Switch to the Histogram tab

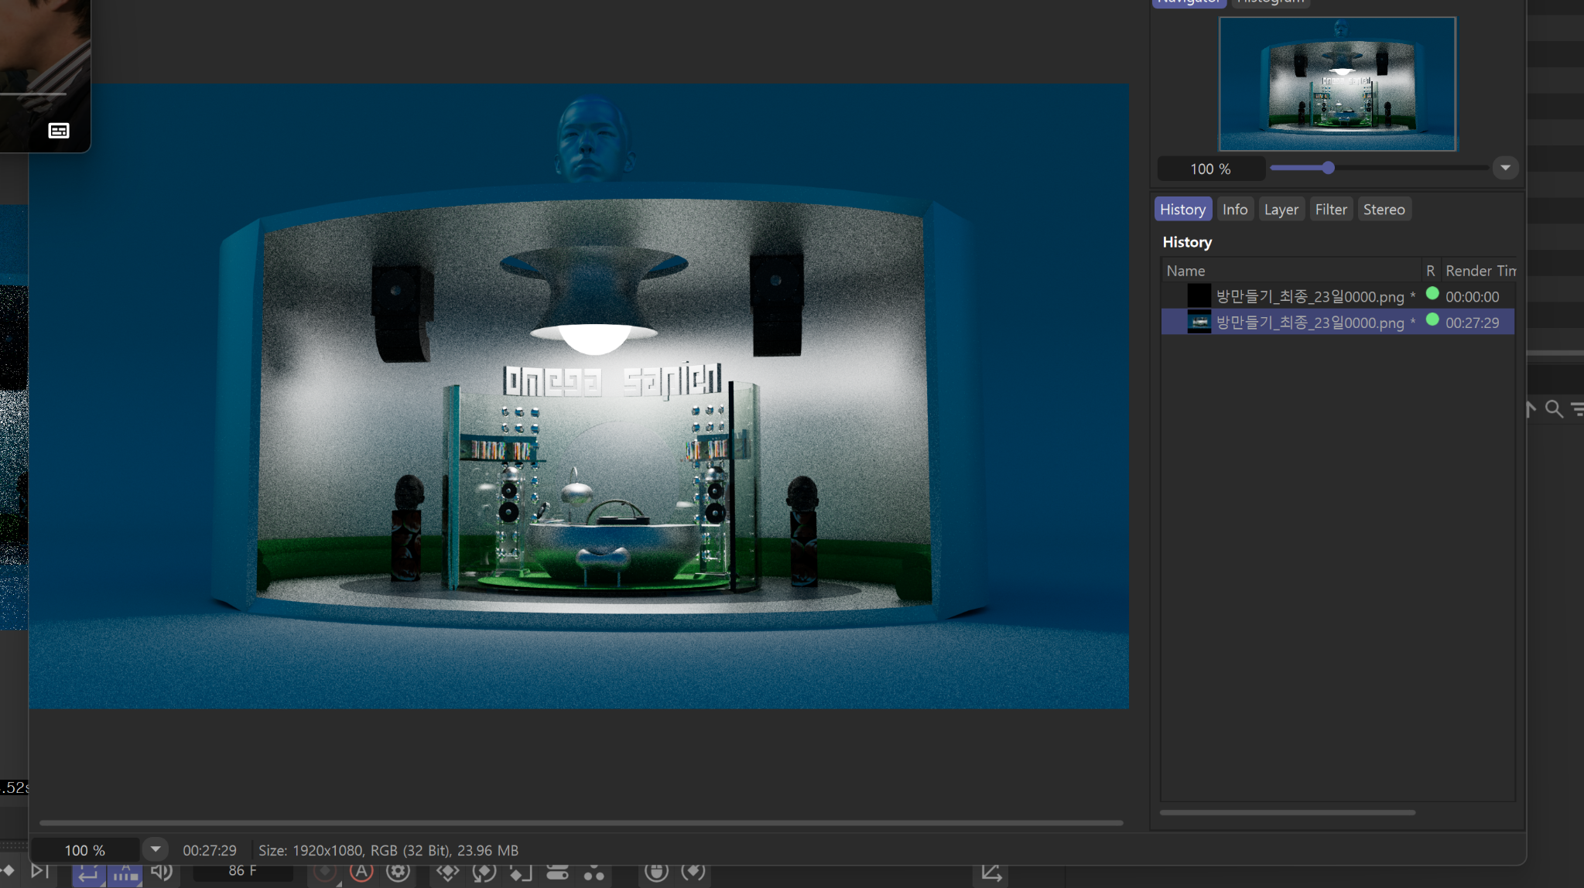coord(1271,2)
